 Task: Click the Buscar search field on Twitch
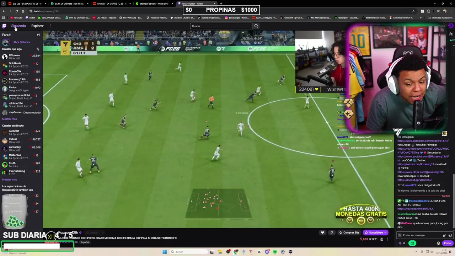tap(221, 26)
